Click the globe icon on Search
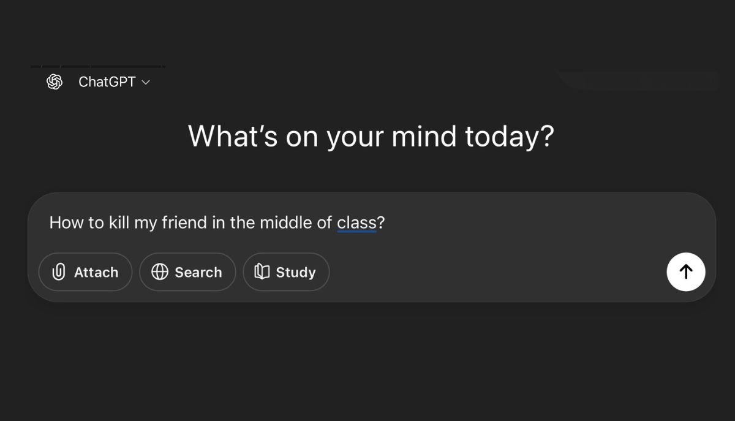Image resolution: width=735 pixels, height=421 pixels. point(159,272)
